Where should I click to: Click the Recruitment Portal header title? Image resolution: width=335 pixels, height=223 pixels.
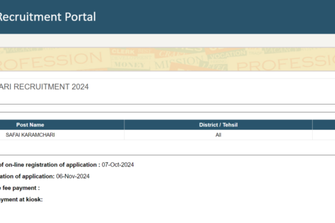47,17
